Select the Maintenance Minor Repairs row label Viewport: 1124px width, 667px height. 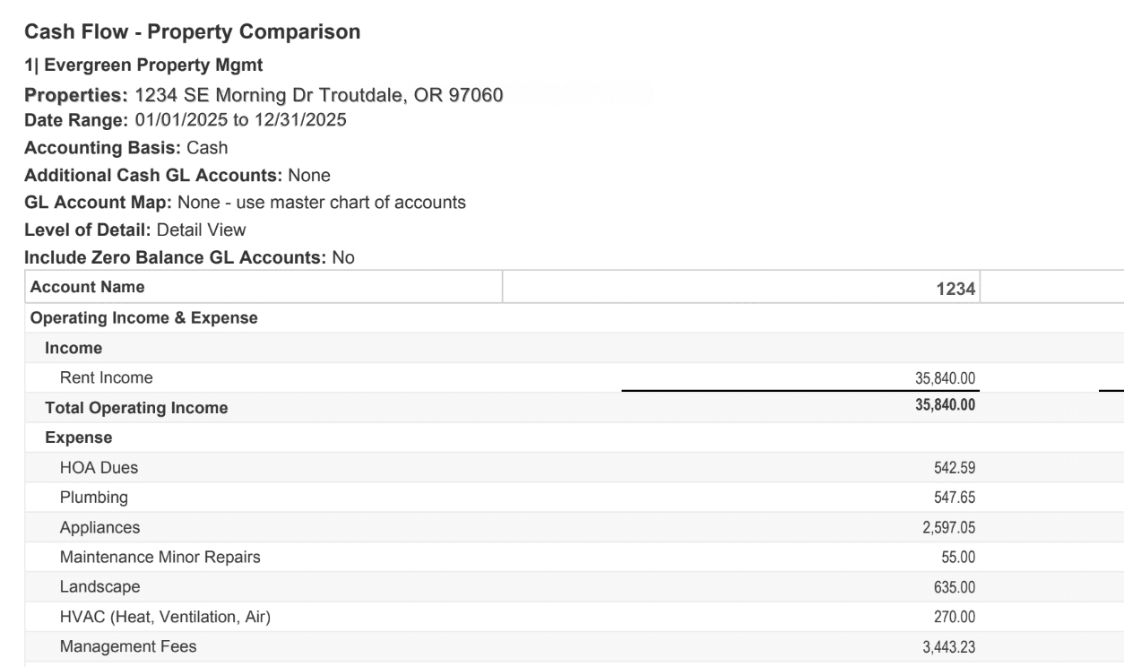tap(160, 557)
